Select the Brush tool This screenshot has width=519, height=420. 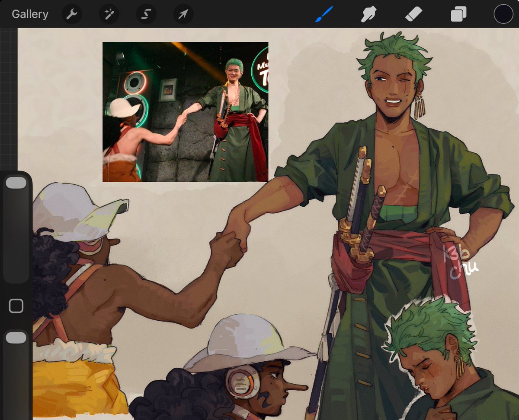(x=324, y=14)
